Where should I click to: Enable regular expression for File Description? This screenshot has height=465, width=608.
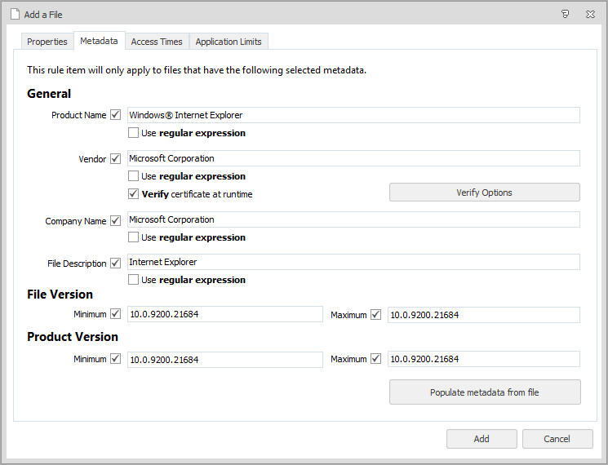tap(134, 280)
